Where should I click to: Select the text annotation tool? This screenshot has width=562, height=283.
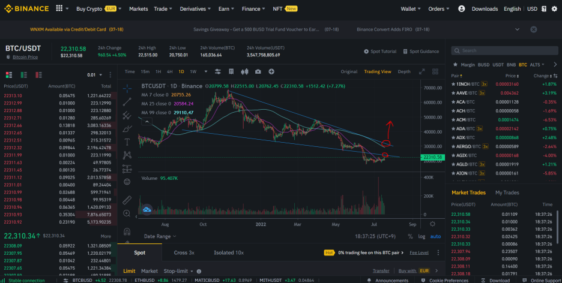pos(127,142)
